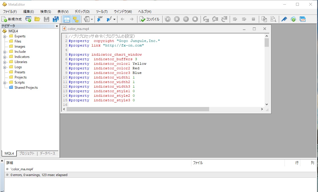Open the trading terminal chart icon
The height and width of the screenshot is (192, 318).
pos(302,19)
